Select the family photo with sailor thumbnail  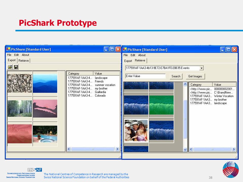136,130
